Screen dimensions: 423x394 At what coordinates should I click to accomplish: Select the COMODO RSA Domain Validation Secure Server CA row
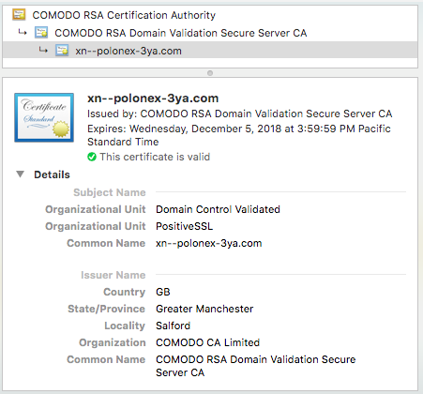(x=210, y=33)
